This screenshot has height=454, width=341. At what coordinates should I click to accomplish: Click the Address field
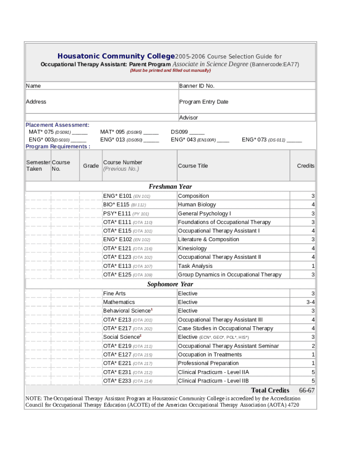[x=101, y=102]
